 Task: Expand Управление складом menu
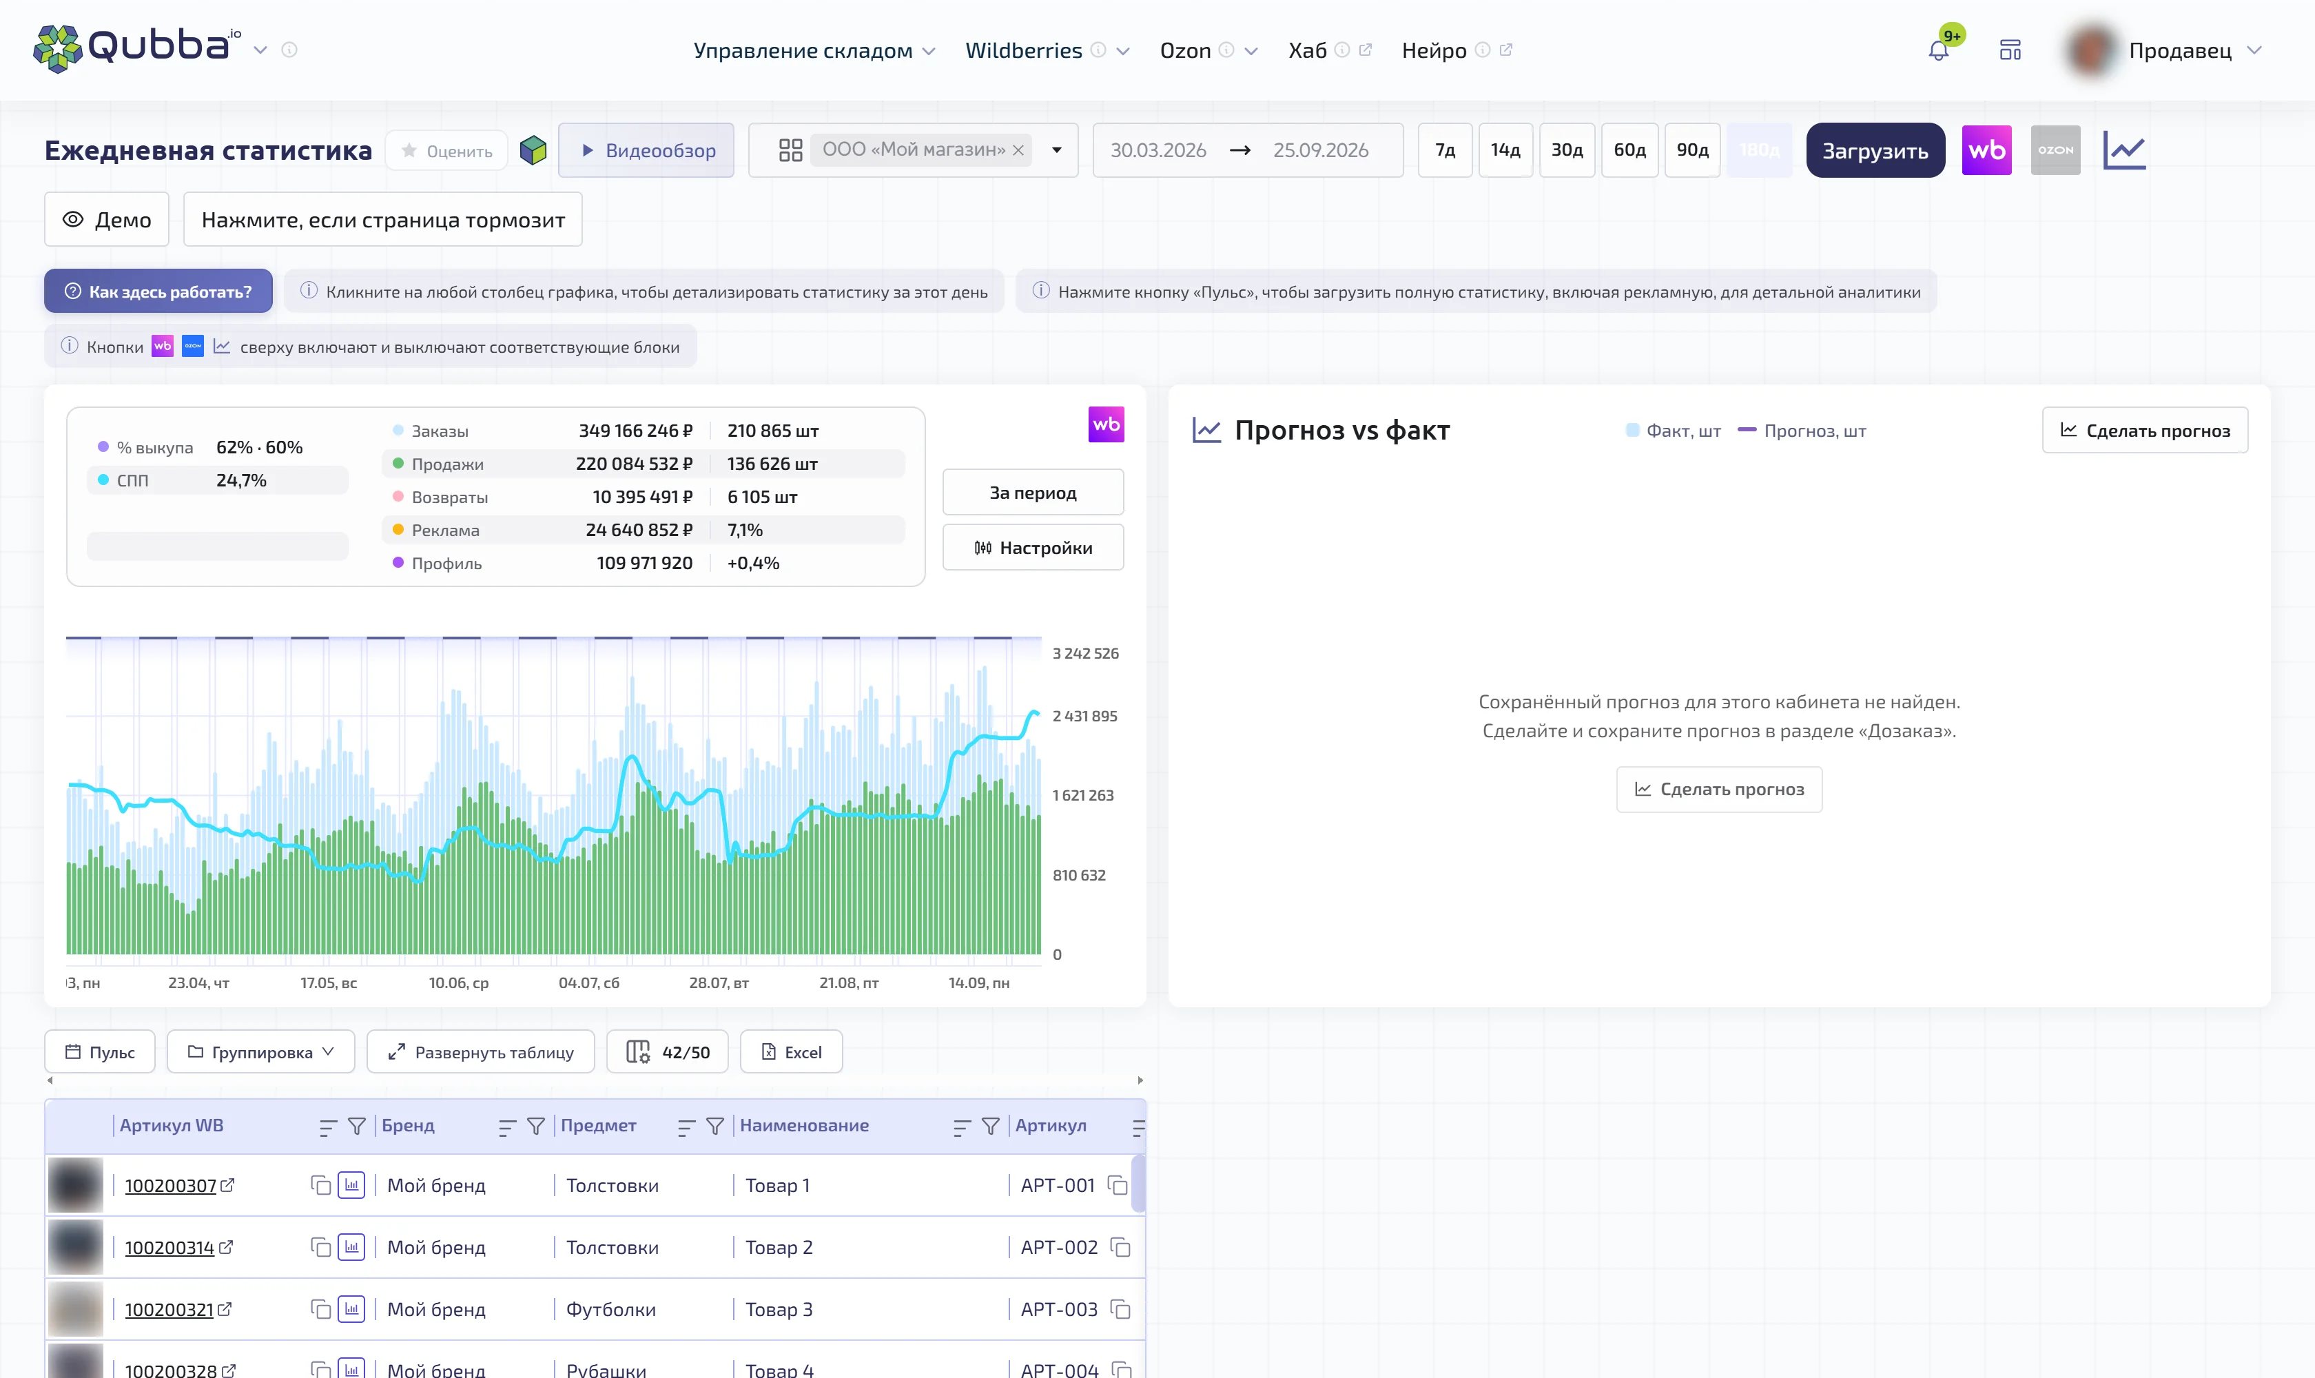tap(814, 50)
